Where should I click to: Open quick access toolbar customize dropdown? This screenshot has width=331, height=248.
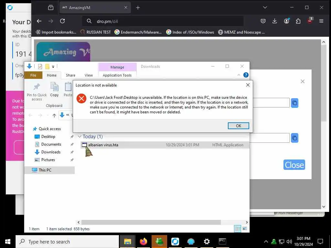point(53,67)
